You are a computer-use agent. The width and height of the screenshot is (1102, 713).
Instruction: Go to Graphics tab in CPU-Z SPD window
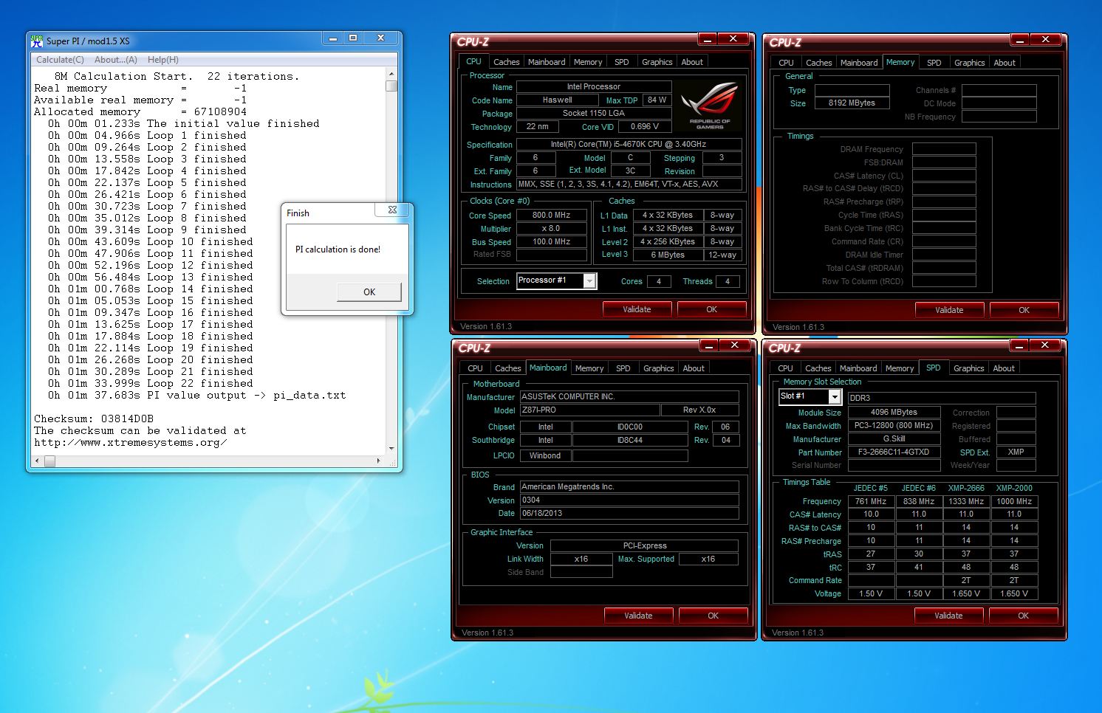[x=969, y=368]
